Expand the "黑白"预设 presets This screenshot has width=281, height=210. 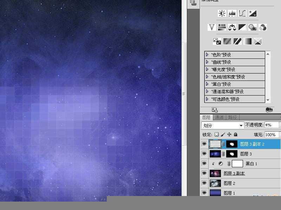[207, 84]
